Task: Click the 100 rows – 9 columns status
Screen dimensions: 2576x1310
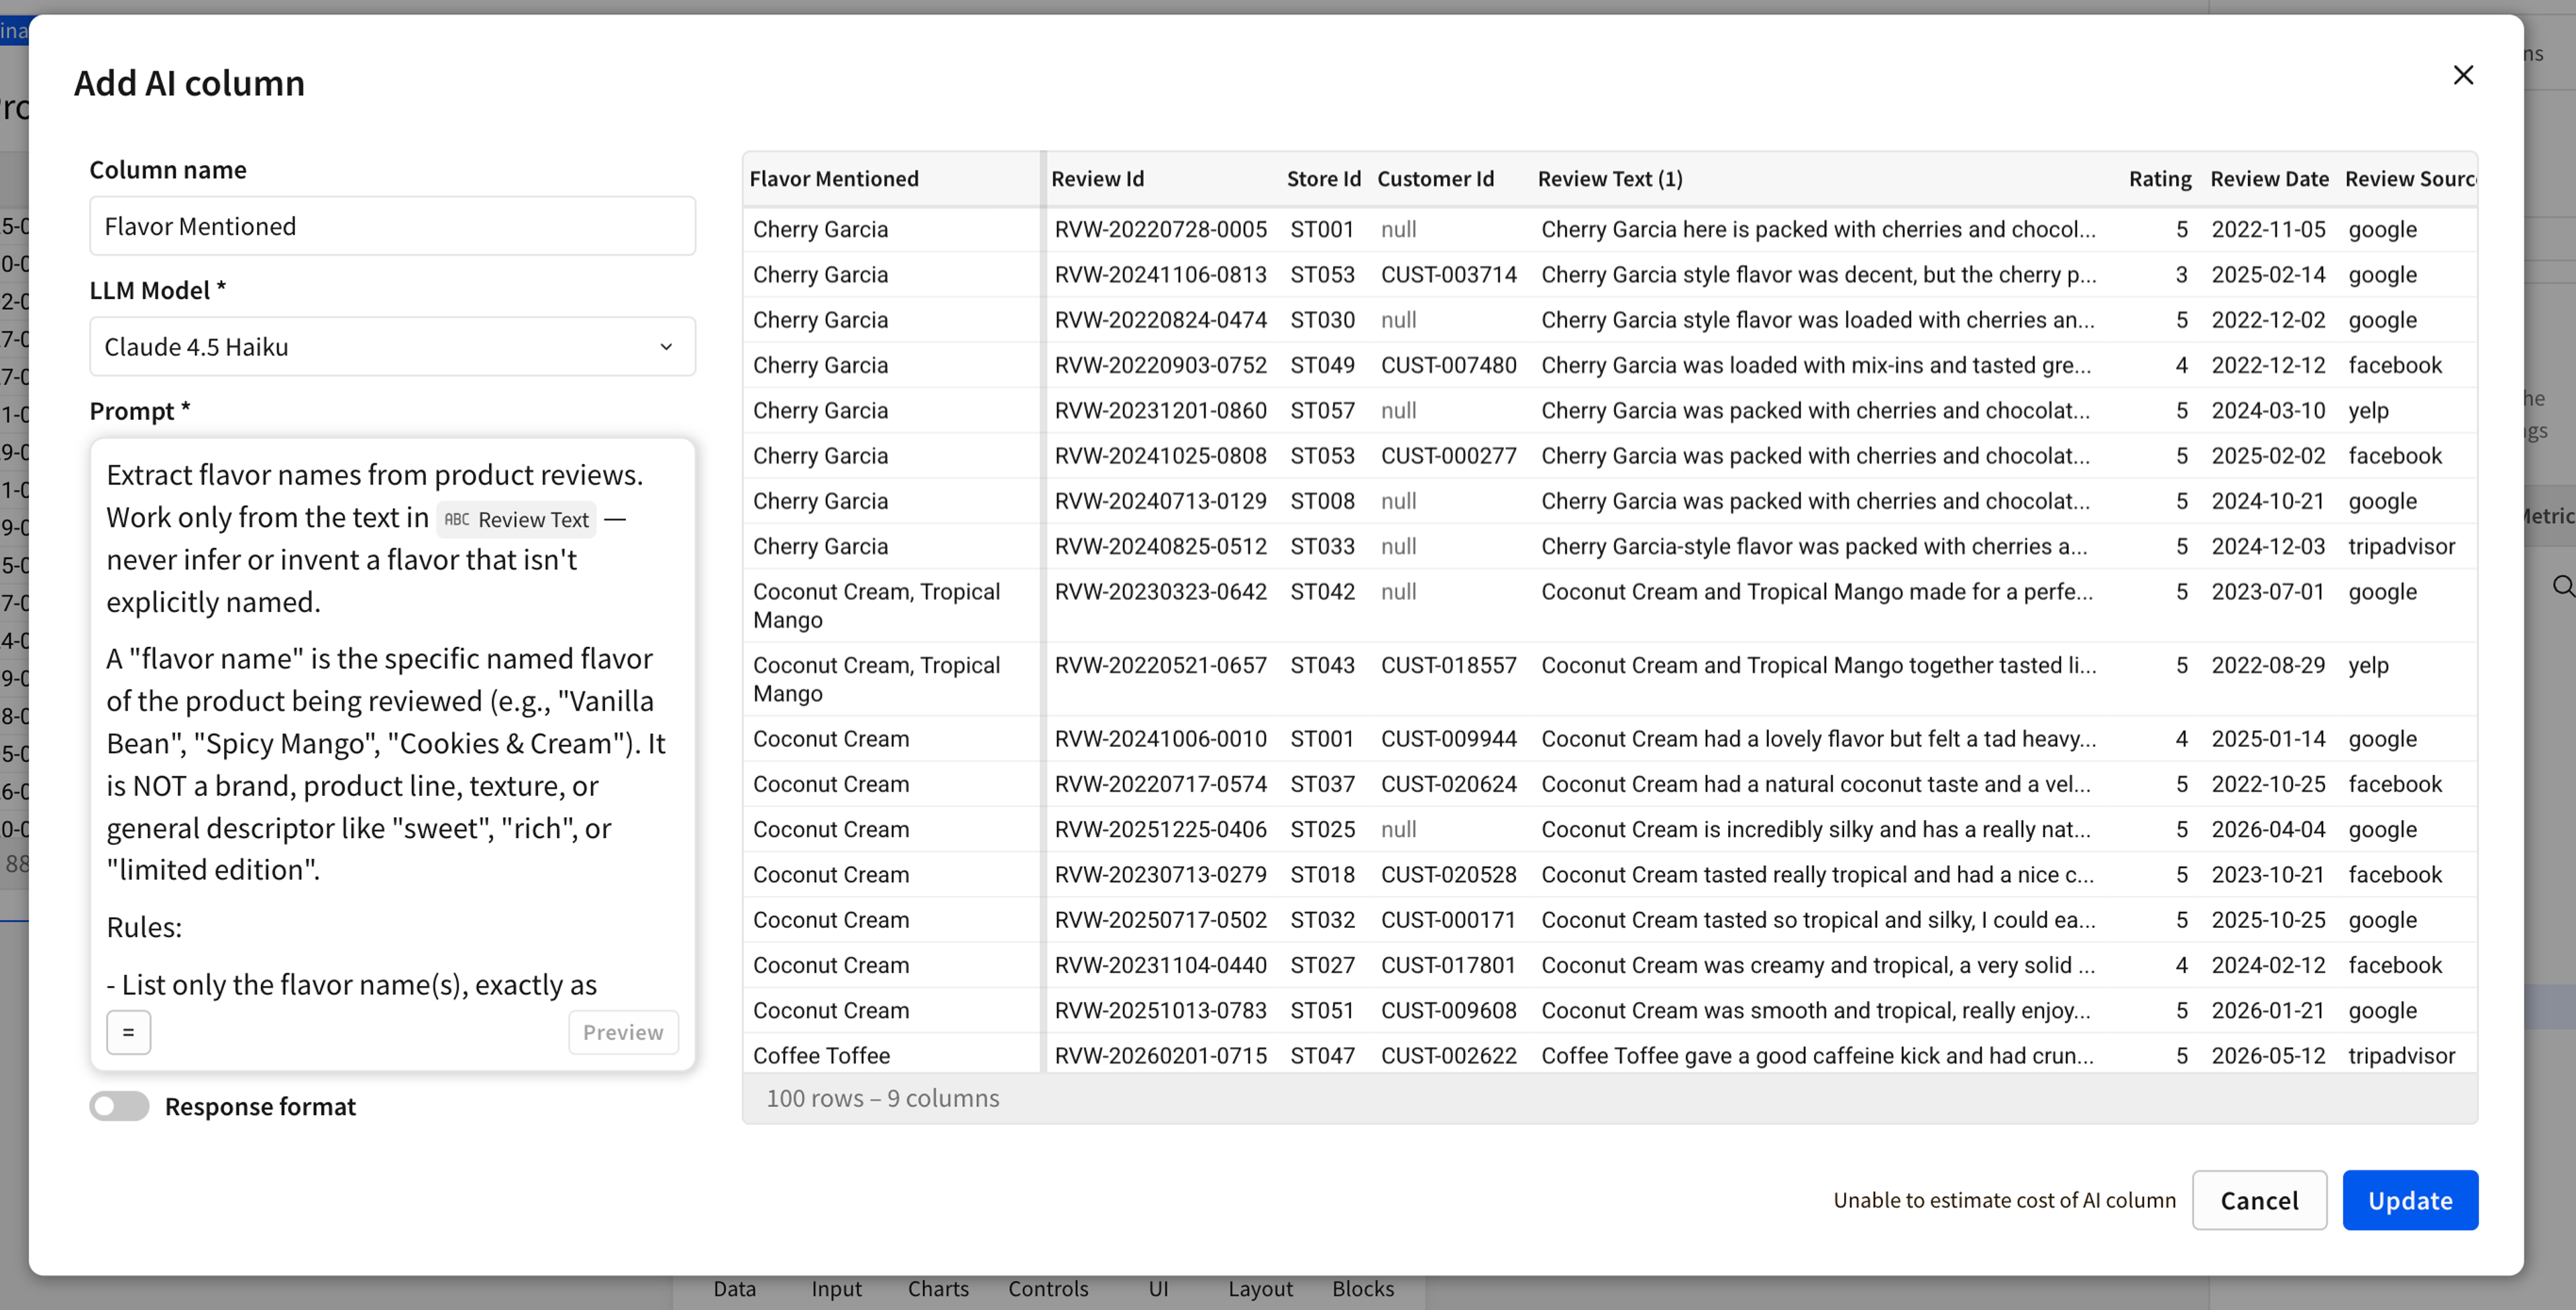Action: (x=882, y=1098)
